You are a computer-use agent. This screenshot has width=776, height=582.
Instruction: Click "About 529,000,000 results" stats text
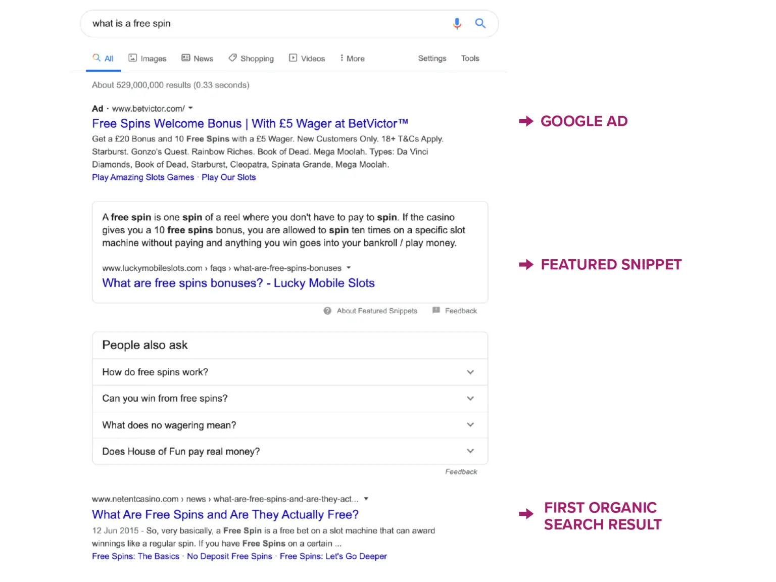point(171,85)
